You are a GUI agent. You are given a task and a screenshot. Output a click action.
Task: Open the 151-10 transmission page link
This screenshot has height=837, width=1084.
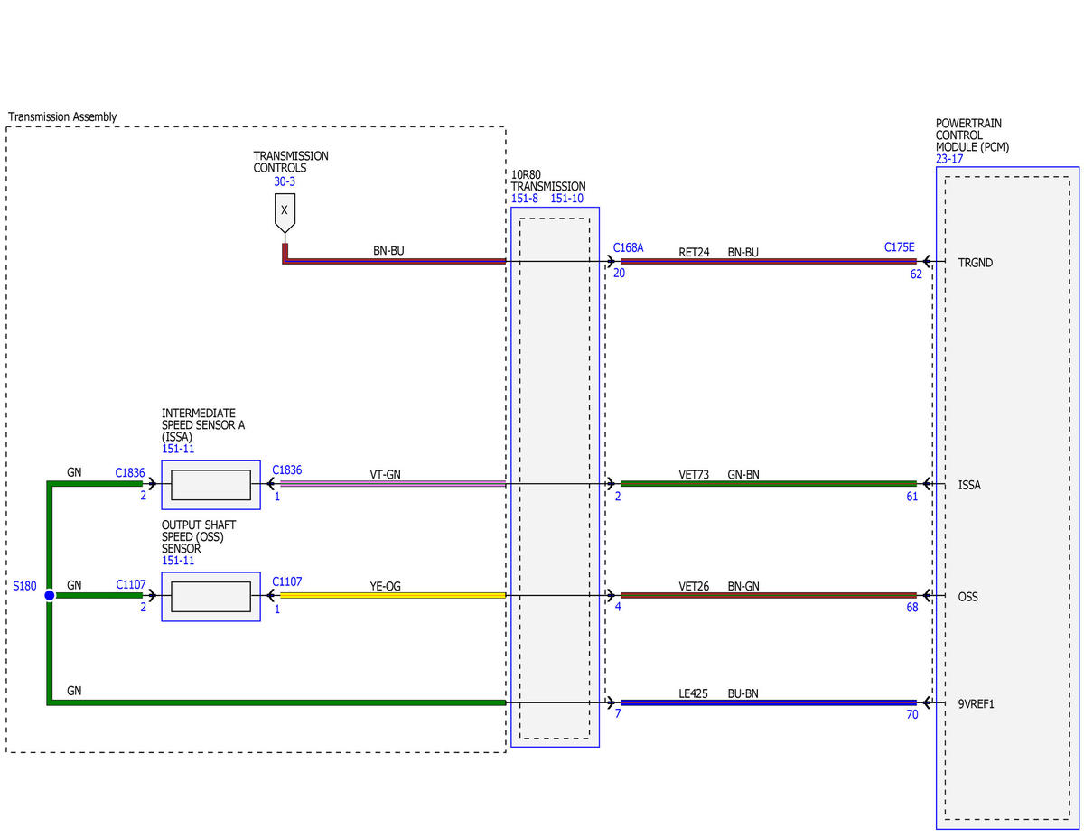567,199
